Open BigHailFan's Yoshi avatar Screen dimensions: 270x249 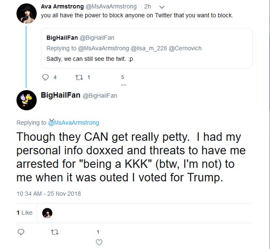click(x=27, y=100)
